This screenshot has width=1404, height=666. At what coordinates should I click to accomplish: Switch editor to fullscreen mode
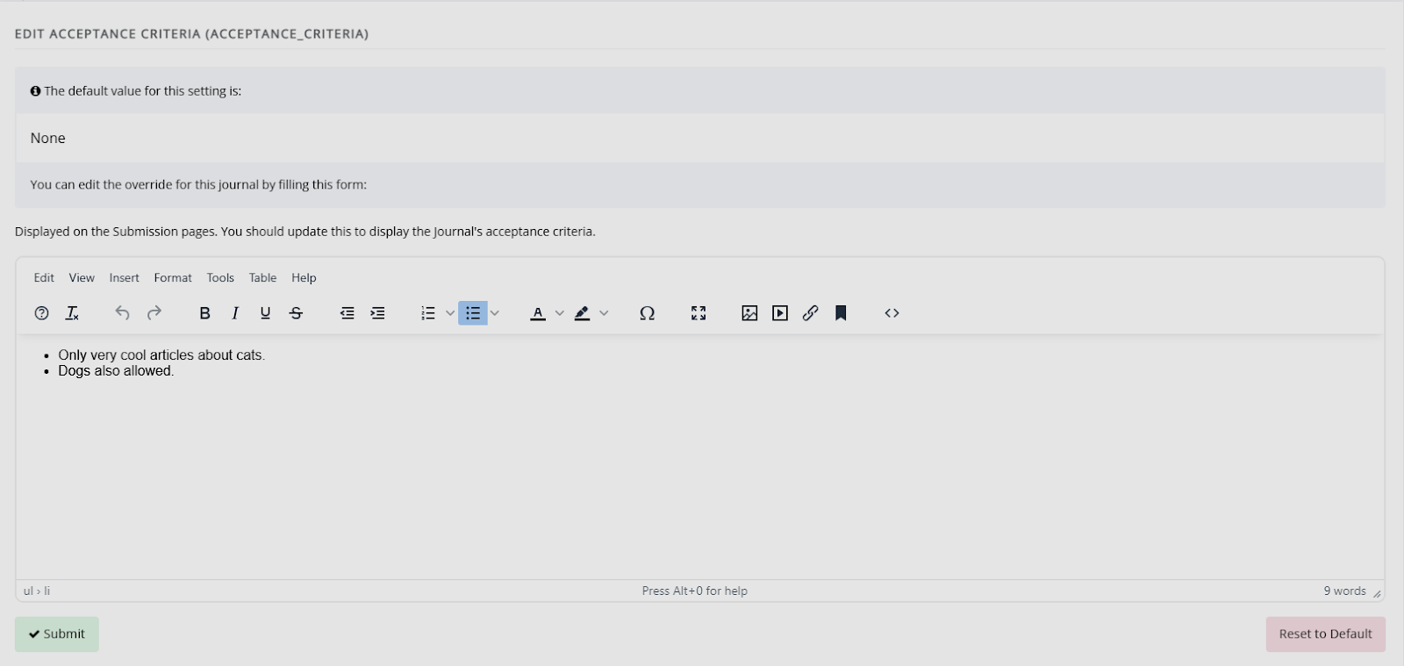[698, 313]
